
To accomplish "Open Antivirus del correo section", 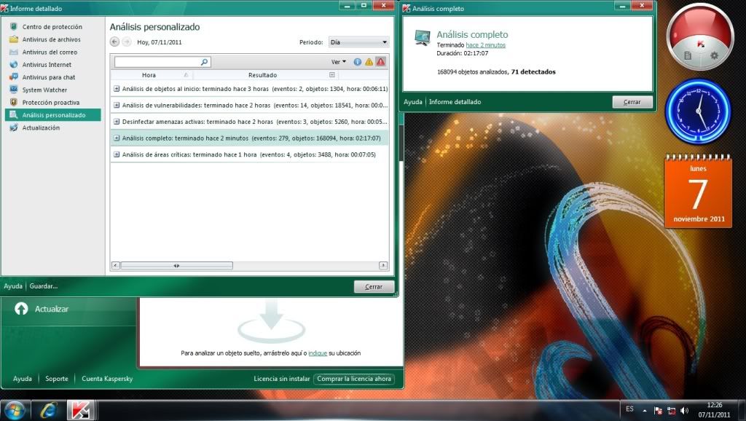I will [x=50, y=52].
